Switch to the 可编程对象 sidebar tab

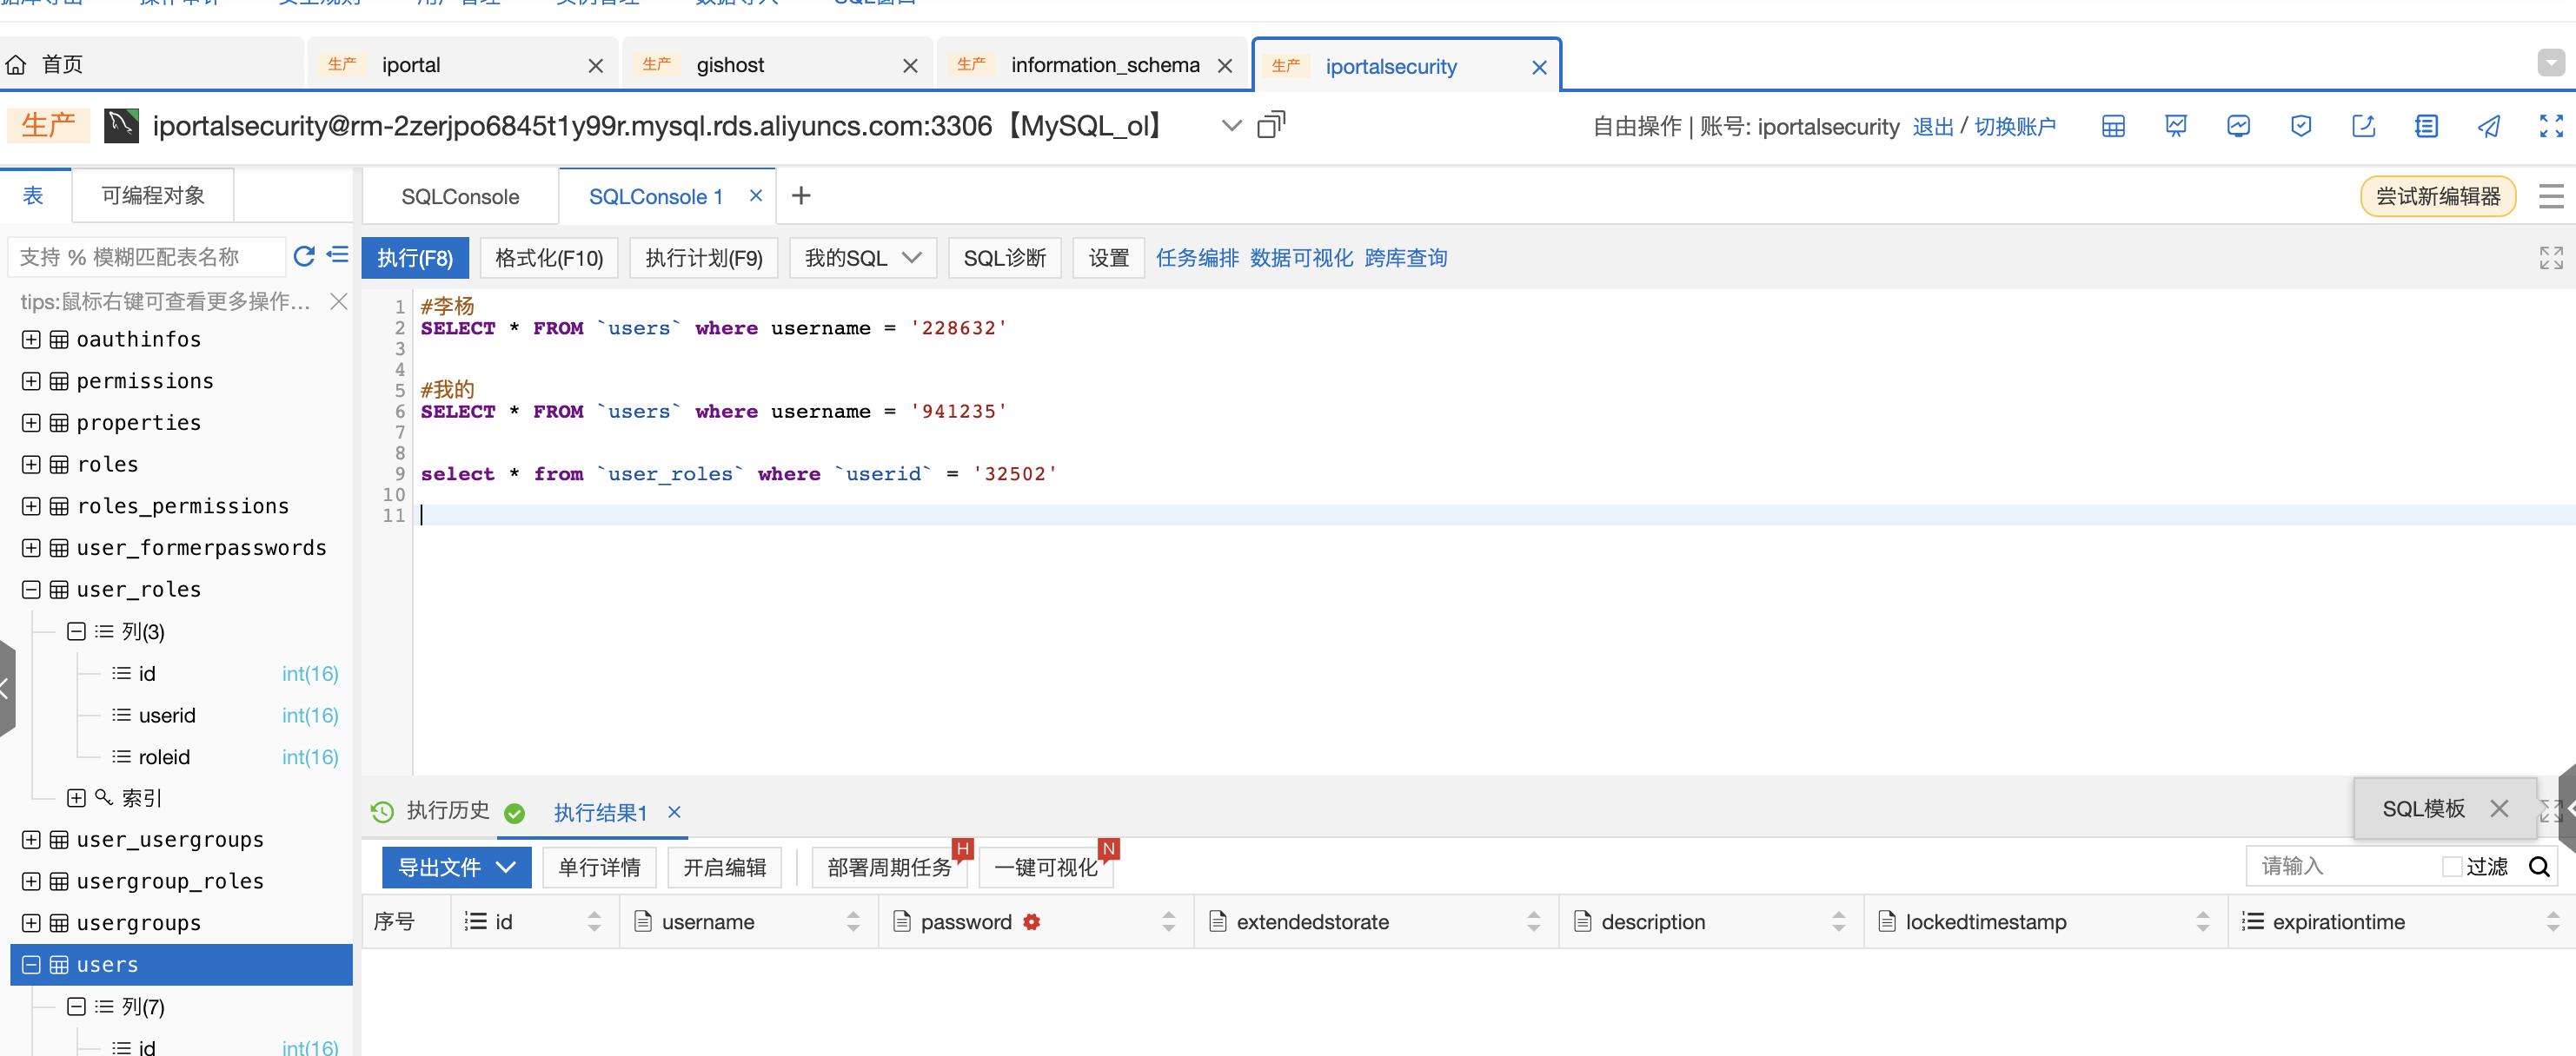tap(151, 195)
